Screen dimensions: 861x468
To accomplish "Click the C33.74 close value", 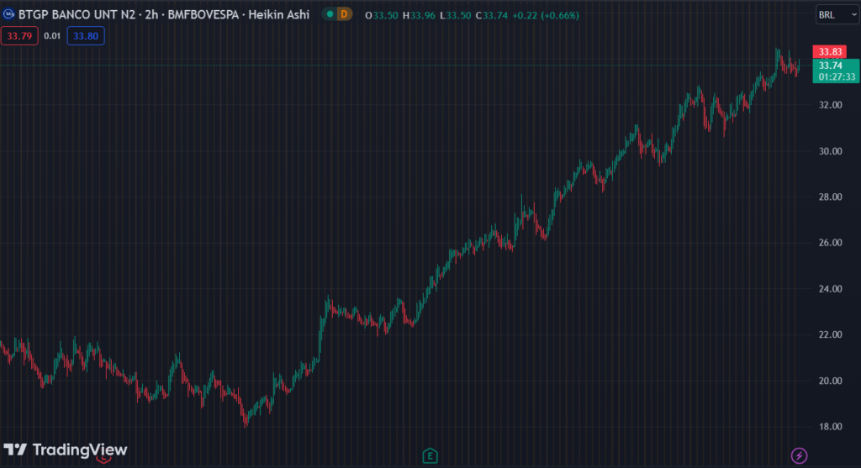I will coord(491,15).
